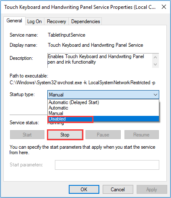
Task: Click the description scroll up arrow
Action: pyautogui.click(x=155, y=57)
